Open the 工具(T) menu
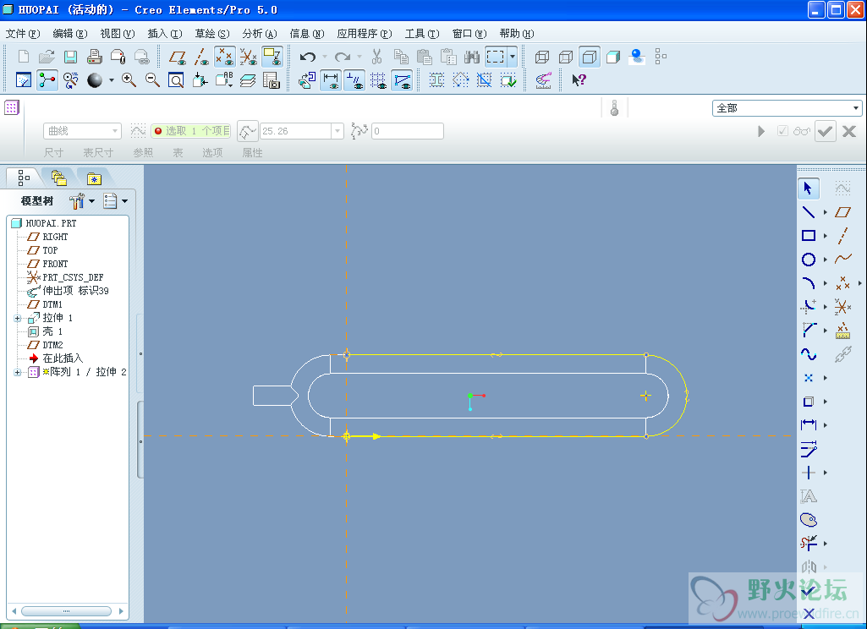Image resolution: width=867 pixels, height=629 pixels. (422, 34)
